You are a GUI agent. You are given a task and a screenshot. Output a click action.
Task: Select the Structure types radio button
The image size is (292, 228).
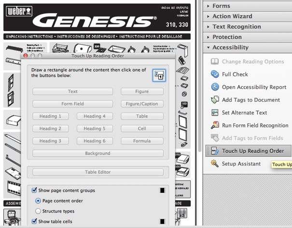pyautogui.click(x=38, y=211)
